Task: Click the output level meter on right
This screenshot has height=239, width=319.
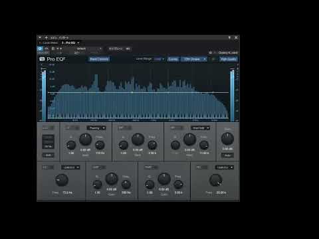Action: [x=232, y=95]
